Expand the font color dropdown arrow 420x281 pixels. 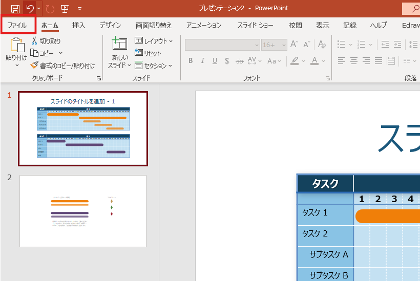click(x=323, y=61)
